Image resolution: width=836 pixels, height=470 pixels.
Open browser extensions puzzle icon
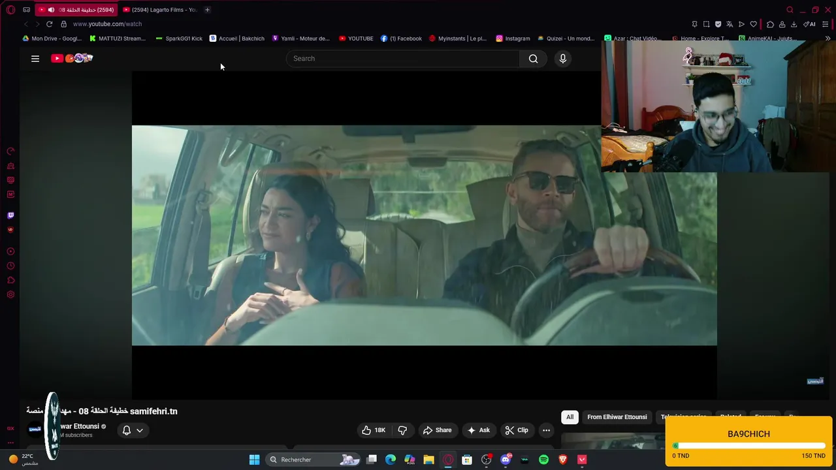pyautogui.click(x=770, y=24)
